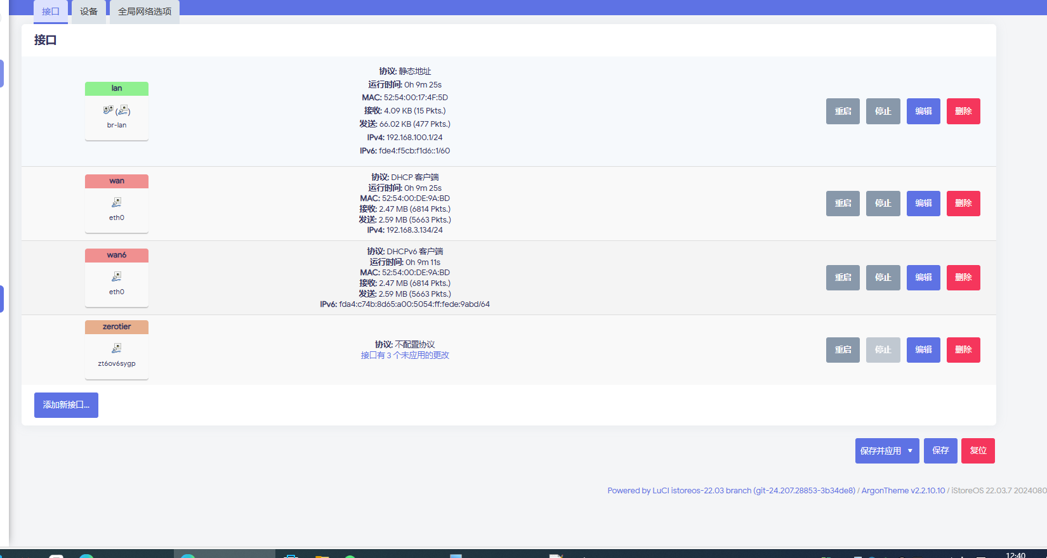Delete the lan interface with 删除
This screenshot has height=558, width=1047.
963,111
